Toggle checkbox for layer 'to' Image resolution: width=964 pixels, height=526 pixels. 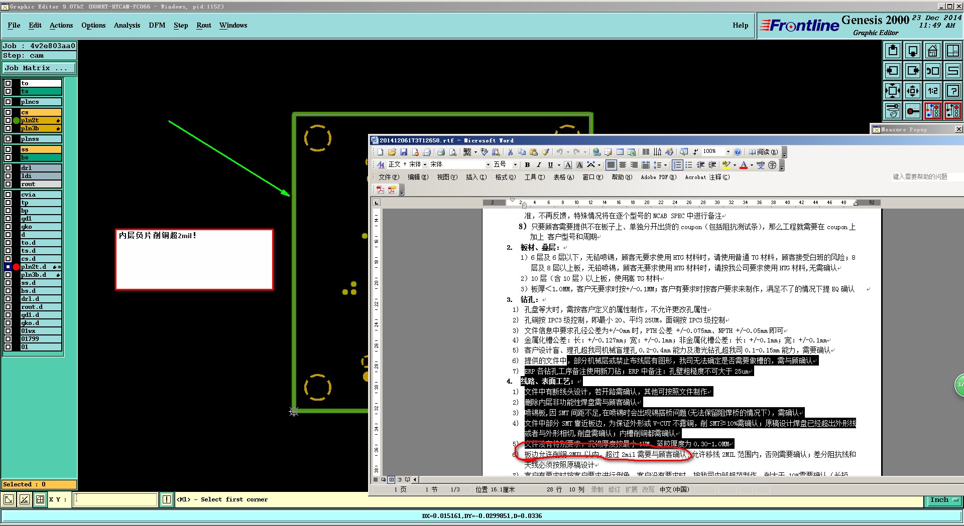coord(8,83)
